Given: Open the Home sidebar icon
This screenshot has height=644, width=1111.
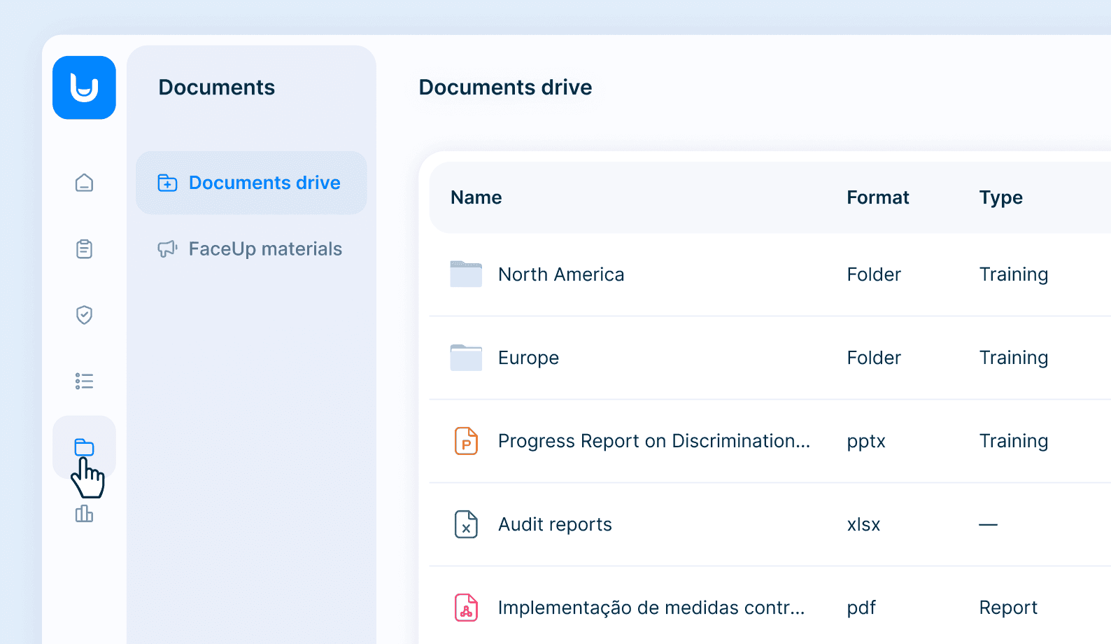Looking at the screenshot, I should point(84,183).
